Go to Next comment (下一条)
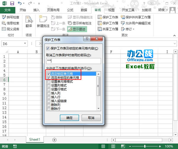 point(58,29)
